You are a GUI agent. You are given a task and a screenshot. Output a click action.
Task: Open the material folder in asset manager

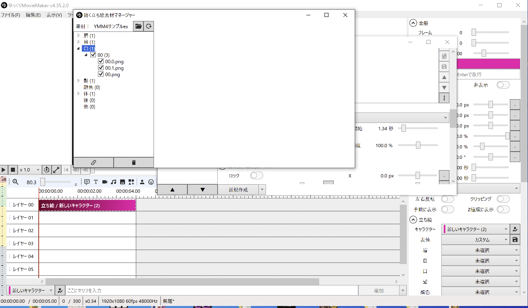tap(138, 26)
